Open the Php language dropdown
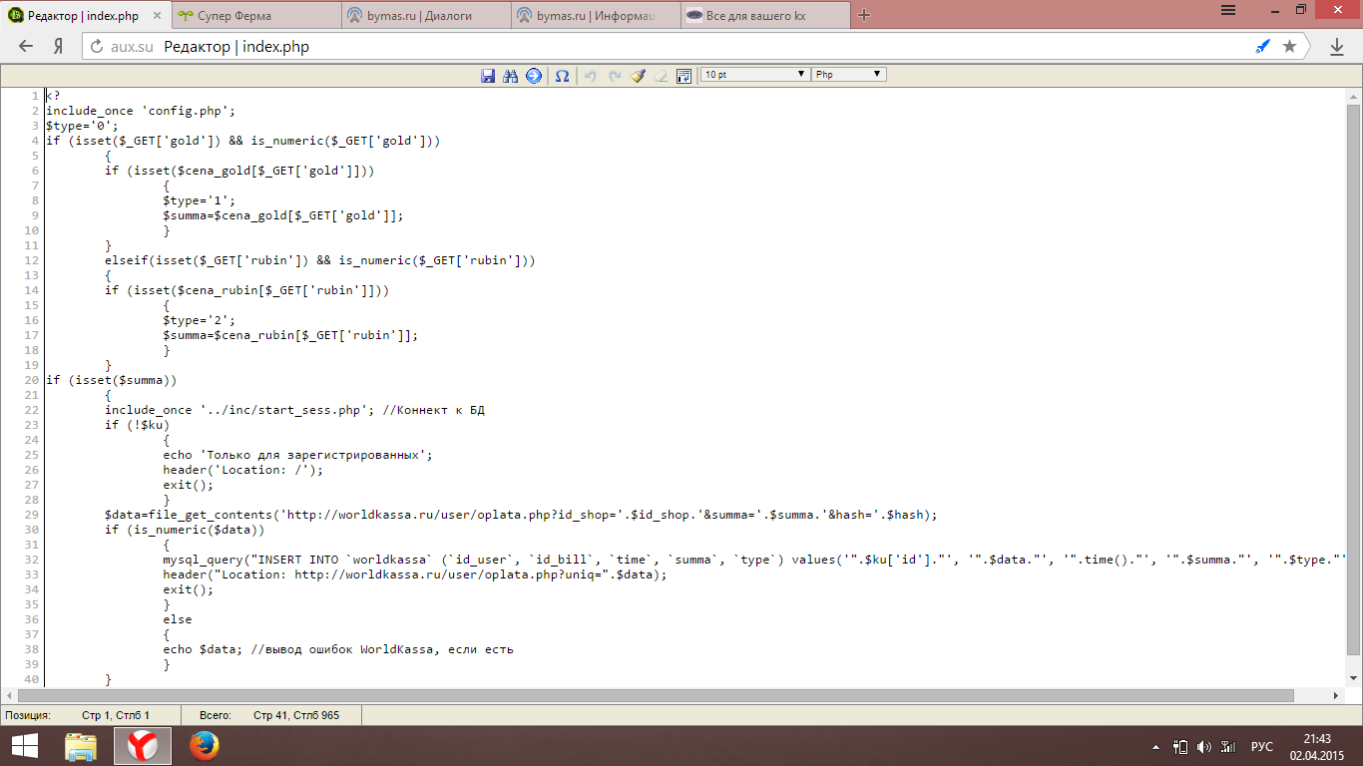The width and height of the screenshot is (1363, 766). point(848,75)
